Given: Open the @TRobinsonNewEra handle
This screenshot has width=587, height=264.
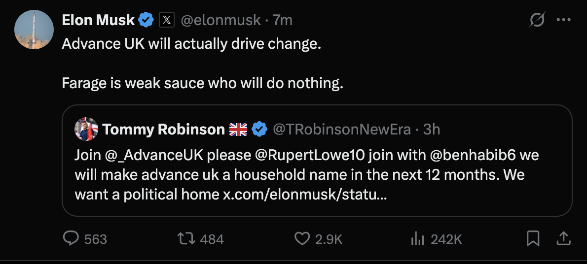Looking at the screenshot, I should (342, 130).
